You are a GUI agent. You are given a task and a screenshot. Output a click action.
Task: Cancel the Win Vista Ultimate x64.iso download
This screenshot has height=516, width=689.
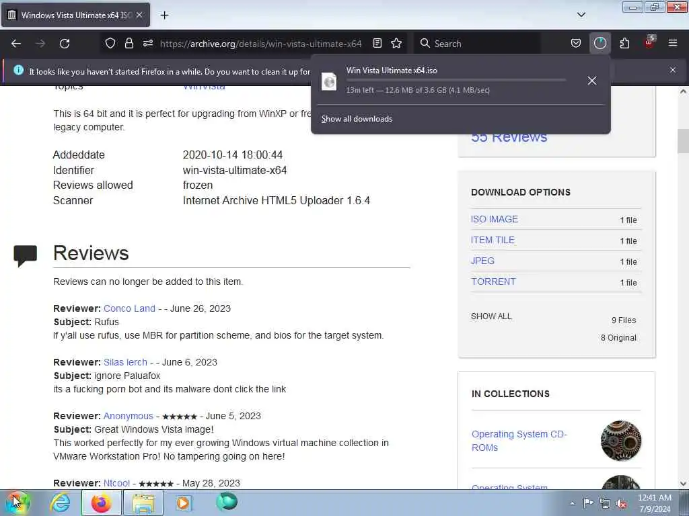592,81
